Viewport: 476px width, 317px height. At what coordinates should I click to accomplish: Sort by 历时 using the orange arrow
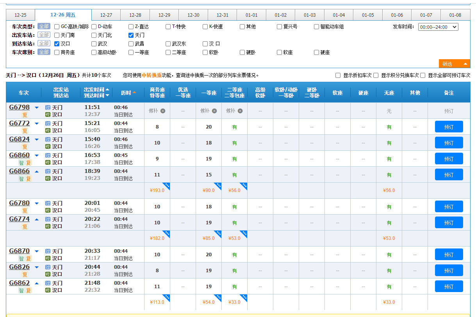[134, 93]
